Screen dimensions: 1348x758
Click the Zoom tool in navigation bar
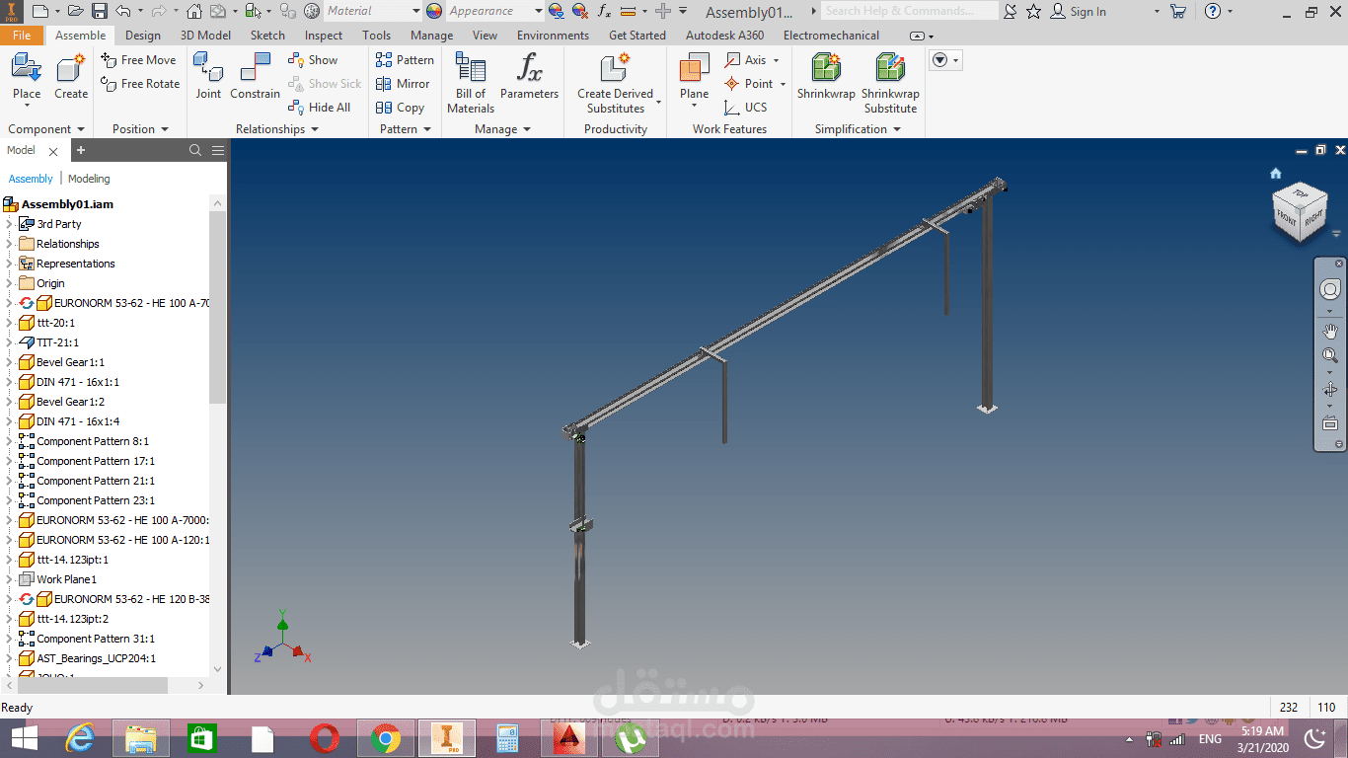click(1330, 355)
